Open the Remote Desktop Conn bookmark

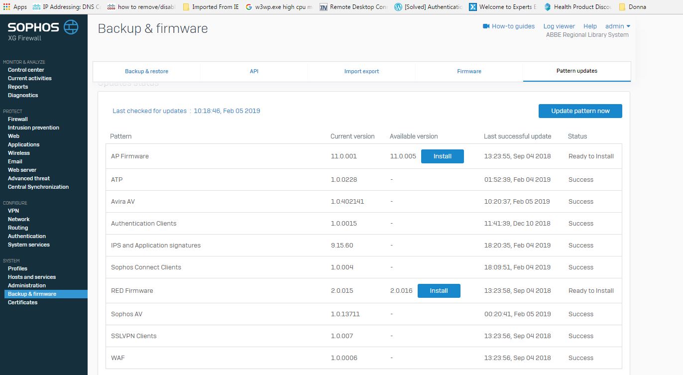point(353,7)
